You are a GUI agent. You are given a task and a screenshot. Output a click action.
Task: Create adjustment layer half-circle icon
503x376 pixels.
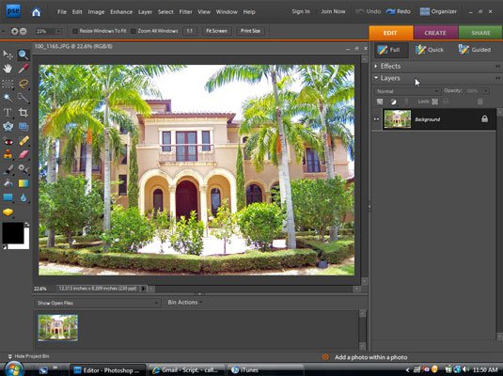393,102
